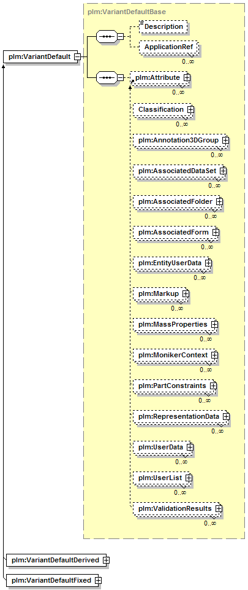This screenshot has width=248, height=590.
Task: Select the plm:EntityUserData element box
Action: 172,263
